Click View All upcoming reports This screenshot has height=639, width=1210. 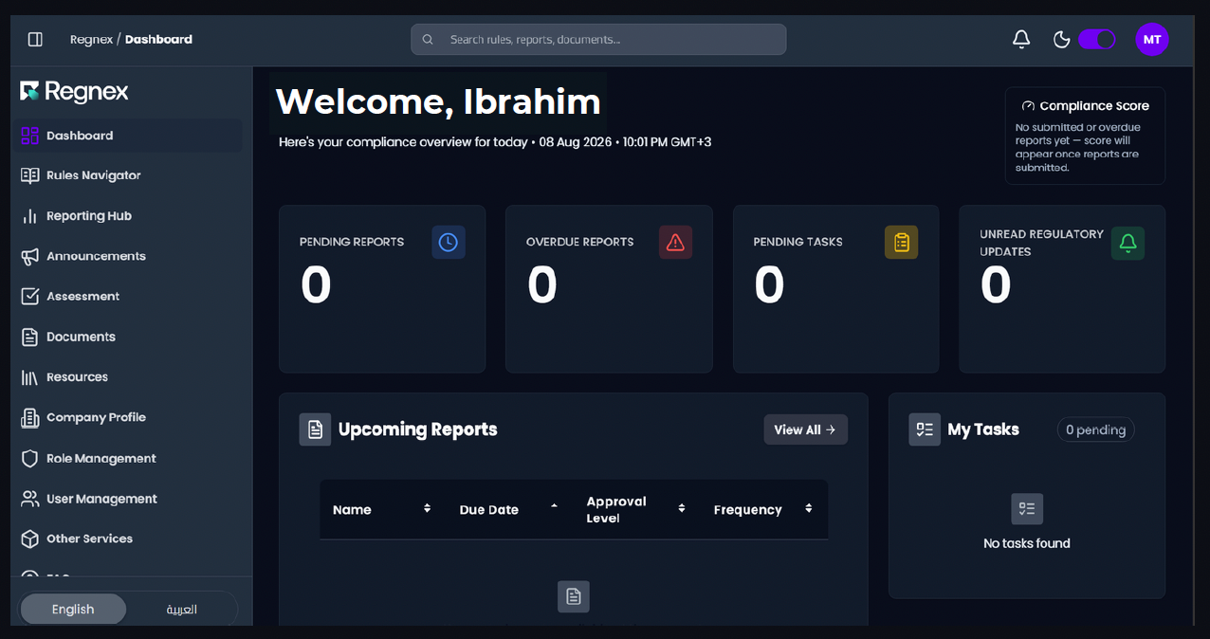[x=805, y=429]
